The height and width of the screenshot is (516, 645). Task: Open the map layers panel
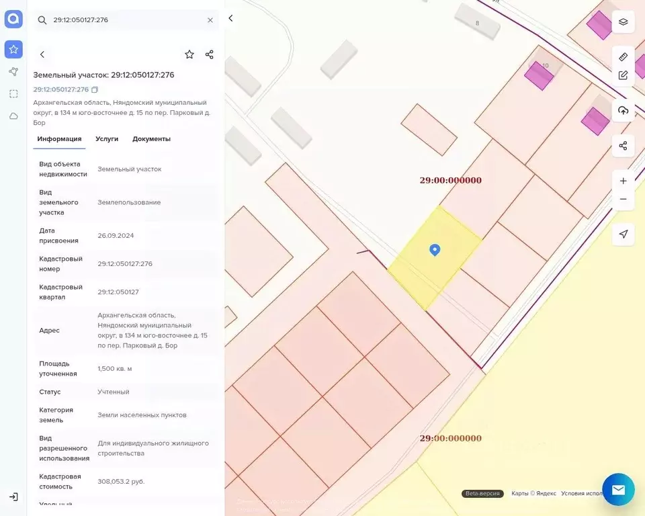(x=623, y=21)
